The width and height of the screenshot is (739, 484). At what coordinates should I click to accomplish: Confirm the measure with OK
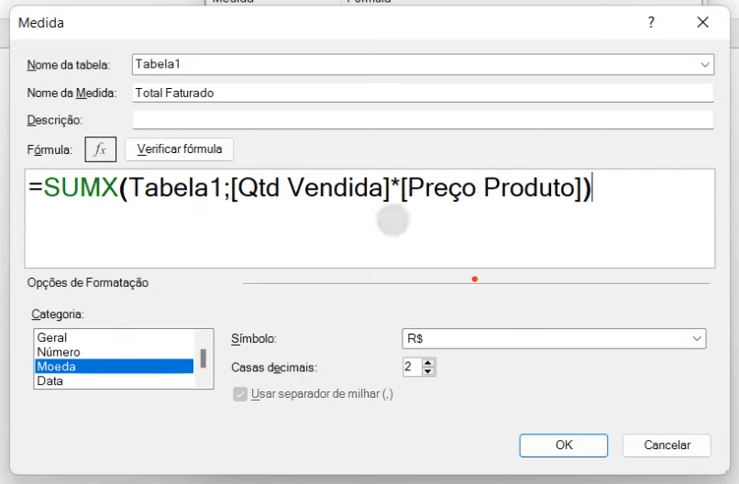[x=564, y=445]
